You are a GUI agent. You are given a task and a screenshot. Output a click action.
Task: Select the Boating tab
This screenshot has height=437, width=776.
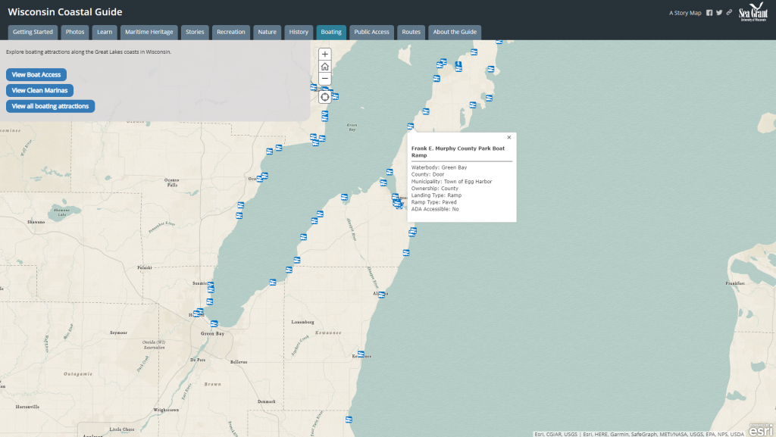click(x=331, y=32)
